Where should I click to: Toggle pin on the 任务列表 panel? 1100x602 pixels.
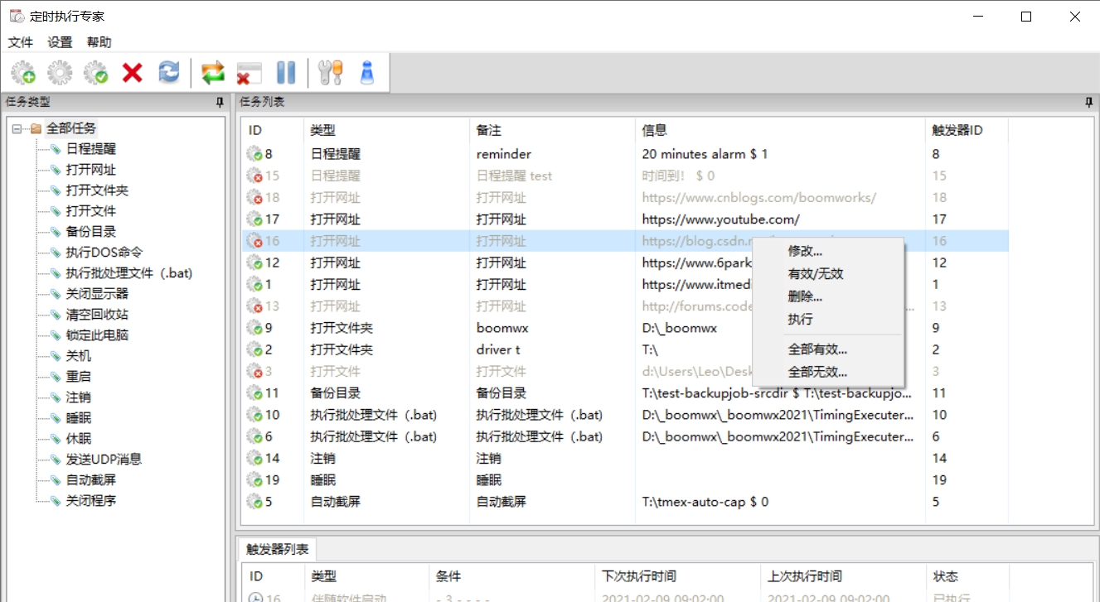point(1088,102)
